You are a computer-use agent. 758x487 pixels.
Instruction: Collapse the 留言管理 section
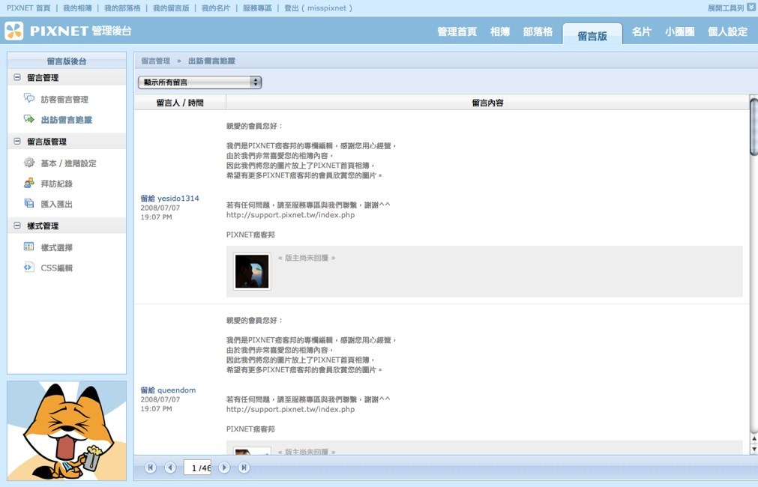[x=17, y=77]
